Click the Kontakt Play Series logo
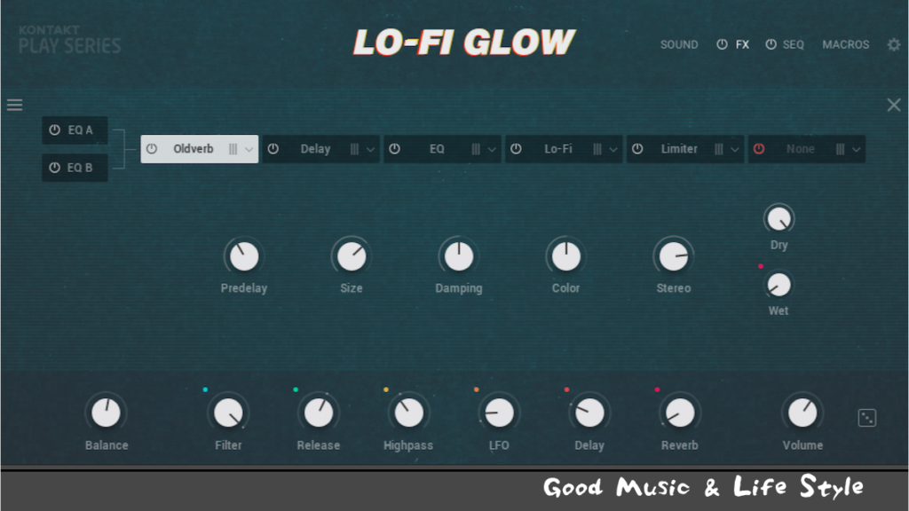Viewport: 909px width, 511px height. 69,39
